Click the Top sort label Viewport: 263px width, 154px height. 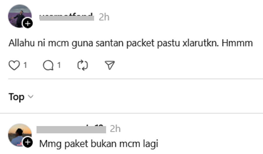16,97
